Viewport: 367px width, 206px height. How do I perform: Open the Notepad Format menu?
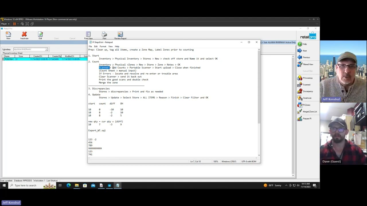coord(103,46)
